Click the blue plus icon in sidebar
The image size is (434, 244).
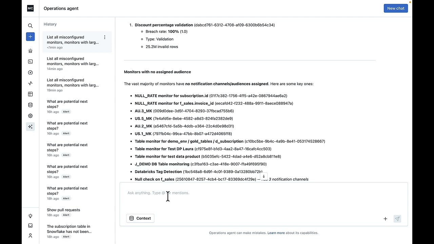pyautogui.click(x=30, y=37)
